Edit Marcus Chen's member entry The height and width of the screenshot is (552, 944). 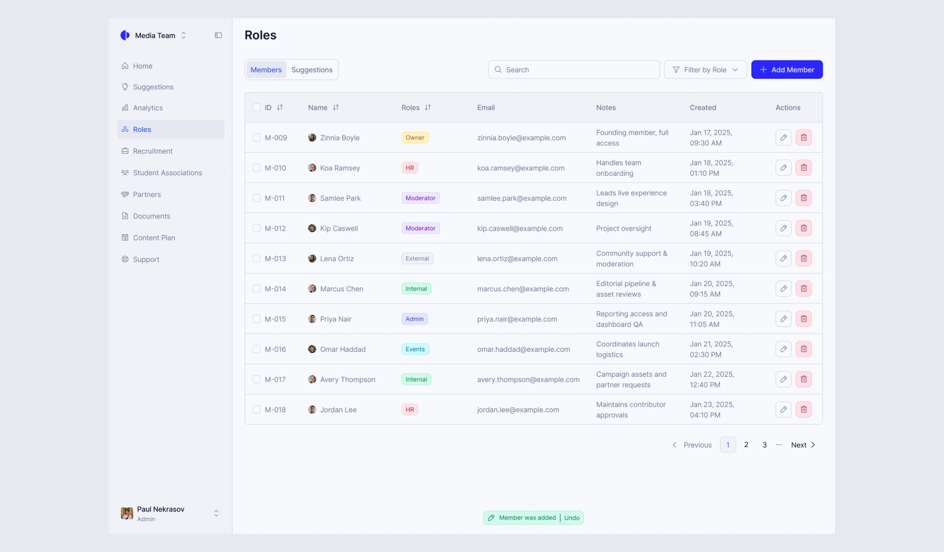coord(783,289)
